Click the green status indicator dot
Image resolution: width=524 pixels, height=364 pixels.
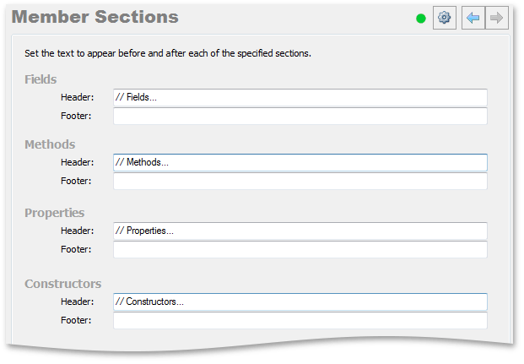pyautogui.click(x=421, y=19)
